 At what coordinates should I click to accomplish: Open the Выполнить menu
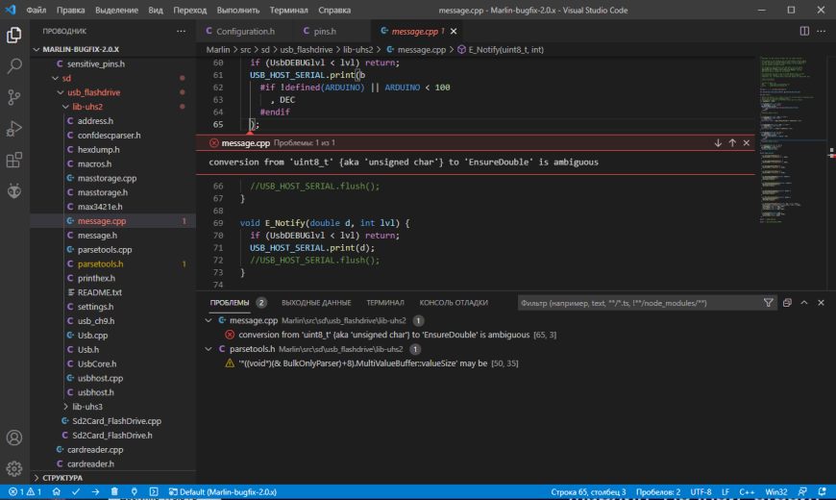(x=238, y=11)
